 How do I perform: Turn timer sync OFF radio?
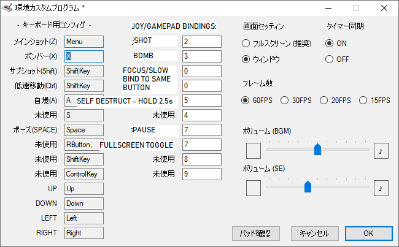[x=337, y=59]
